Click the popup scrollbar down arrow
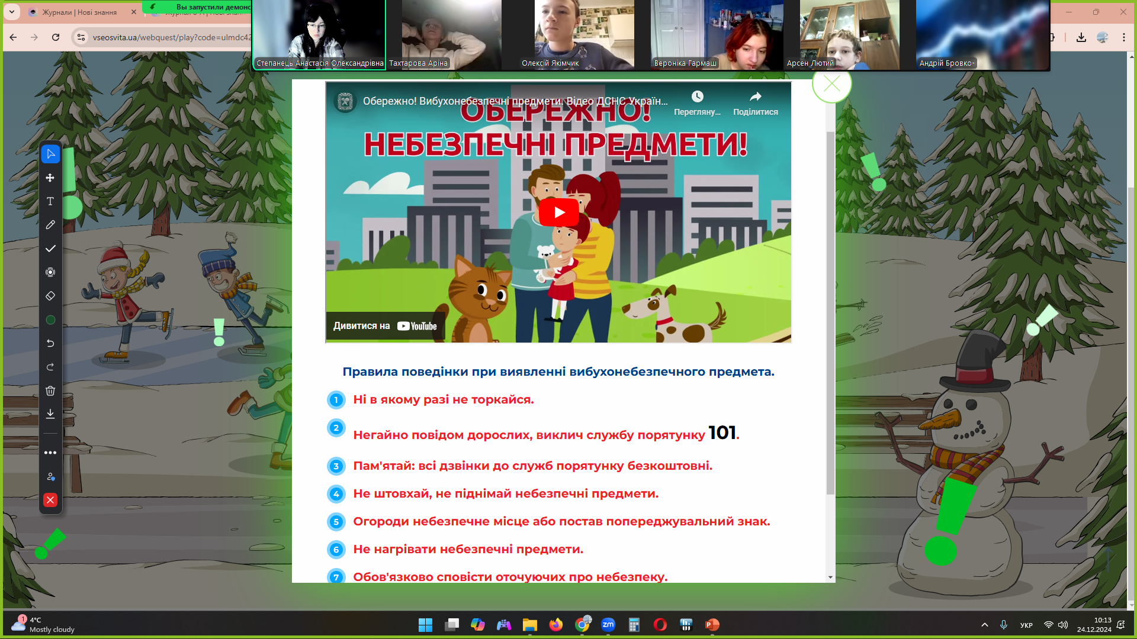The image size is (1137, 639). [830, 577]
